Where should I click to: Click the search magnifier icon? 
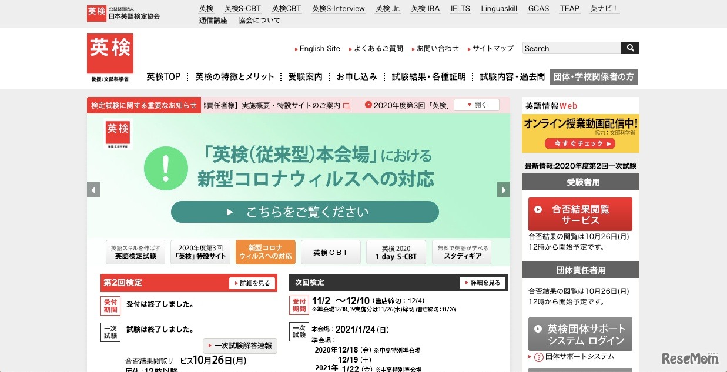(630, 48)
